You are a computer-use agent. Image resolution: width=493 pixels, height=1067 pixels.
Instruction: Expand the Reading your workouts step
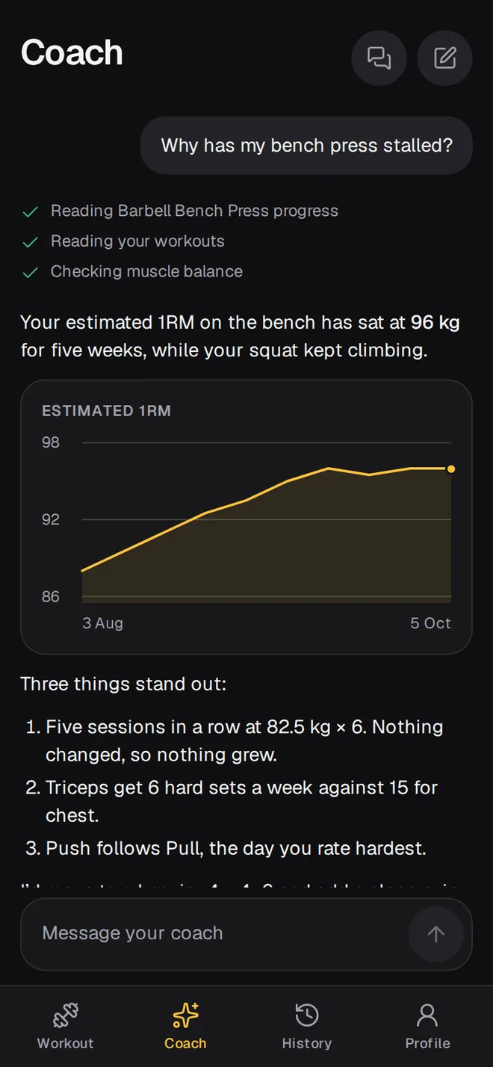(137, 241)
